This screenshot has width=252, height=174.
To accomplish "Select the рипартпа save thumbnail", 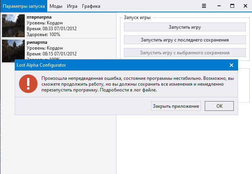I will (13, 51).
